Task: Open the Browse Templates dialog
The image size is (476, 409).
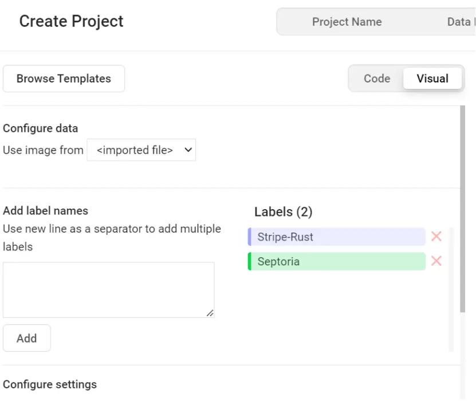Action: (x=64, y=78)
